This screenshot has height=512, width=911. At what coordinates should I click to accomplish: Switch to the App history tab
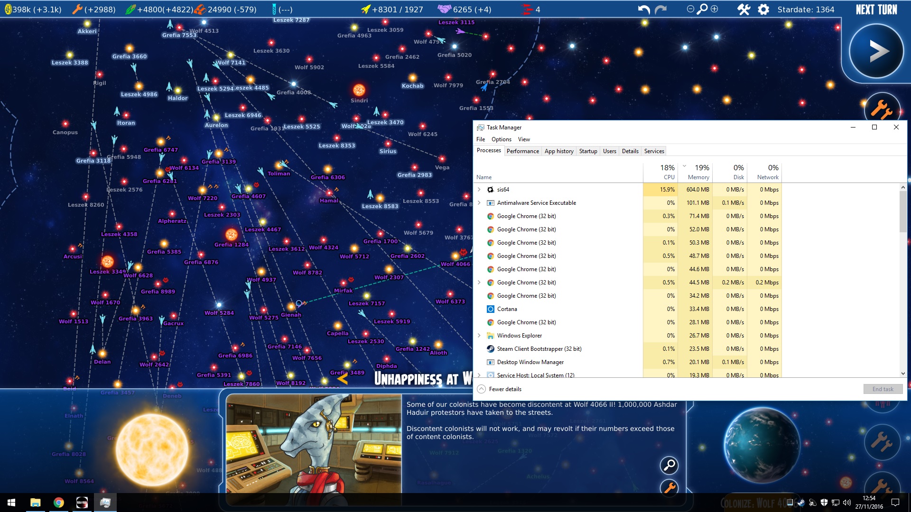click(559, 151)
